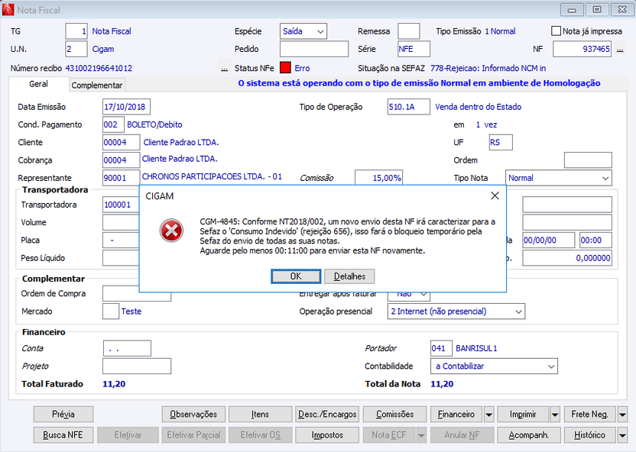This screenshot has height=452, width=636.
Task: Click the Projeto input field
Action: coord(137,366)
